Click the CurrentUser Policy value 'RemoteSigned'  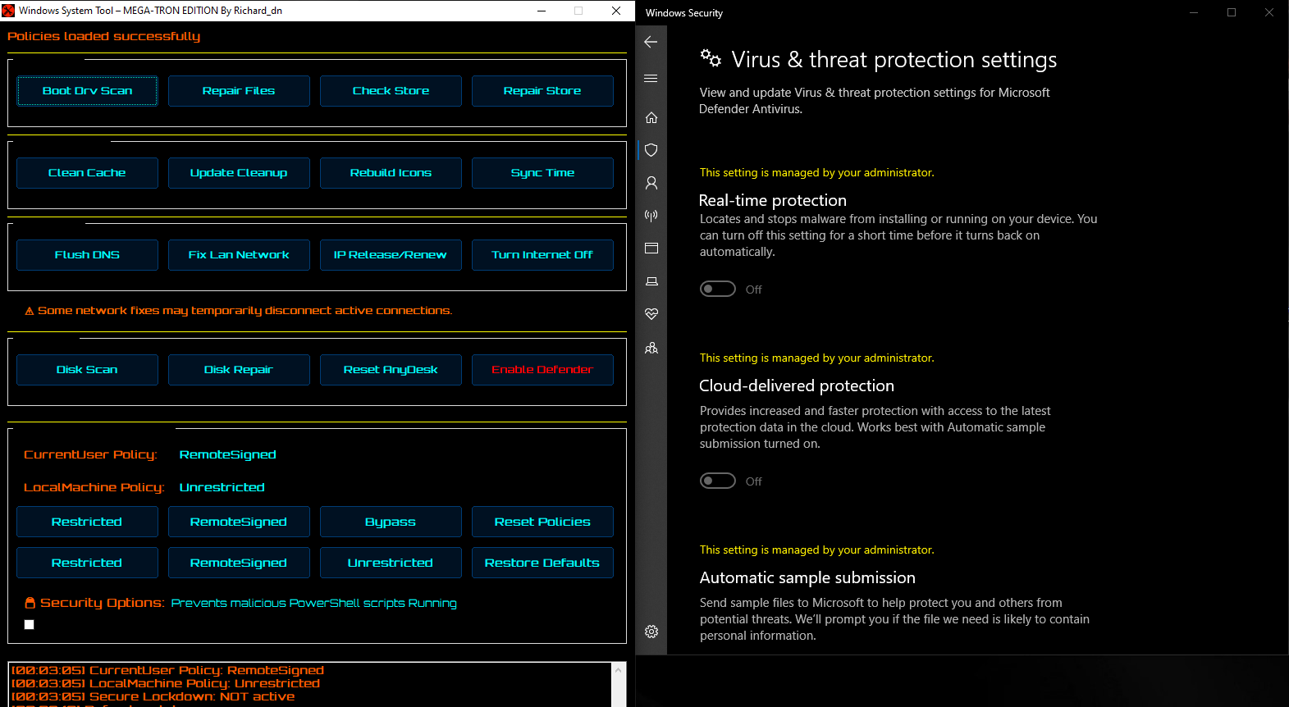click(x=228, y=454)
